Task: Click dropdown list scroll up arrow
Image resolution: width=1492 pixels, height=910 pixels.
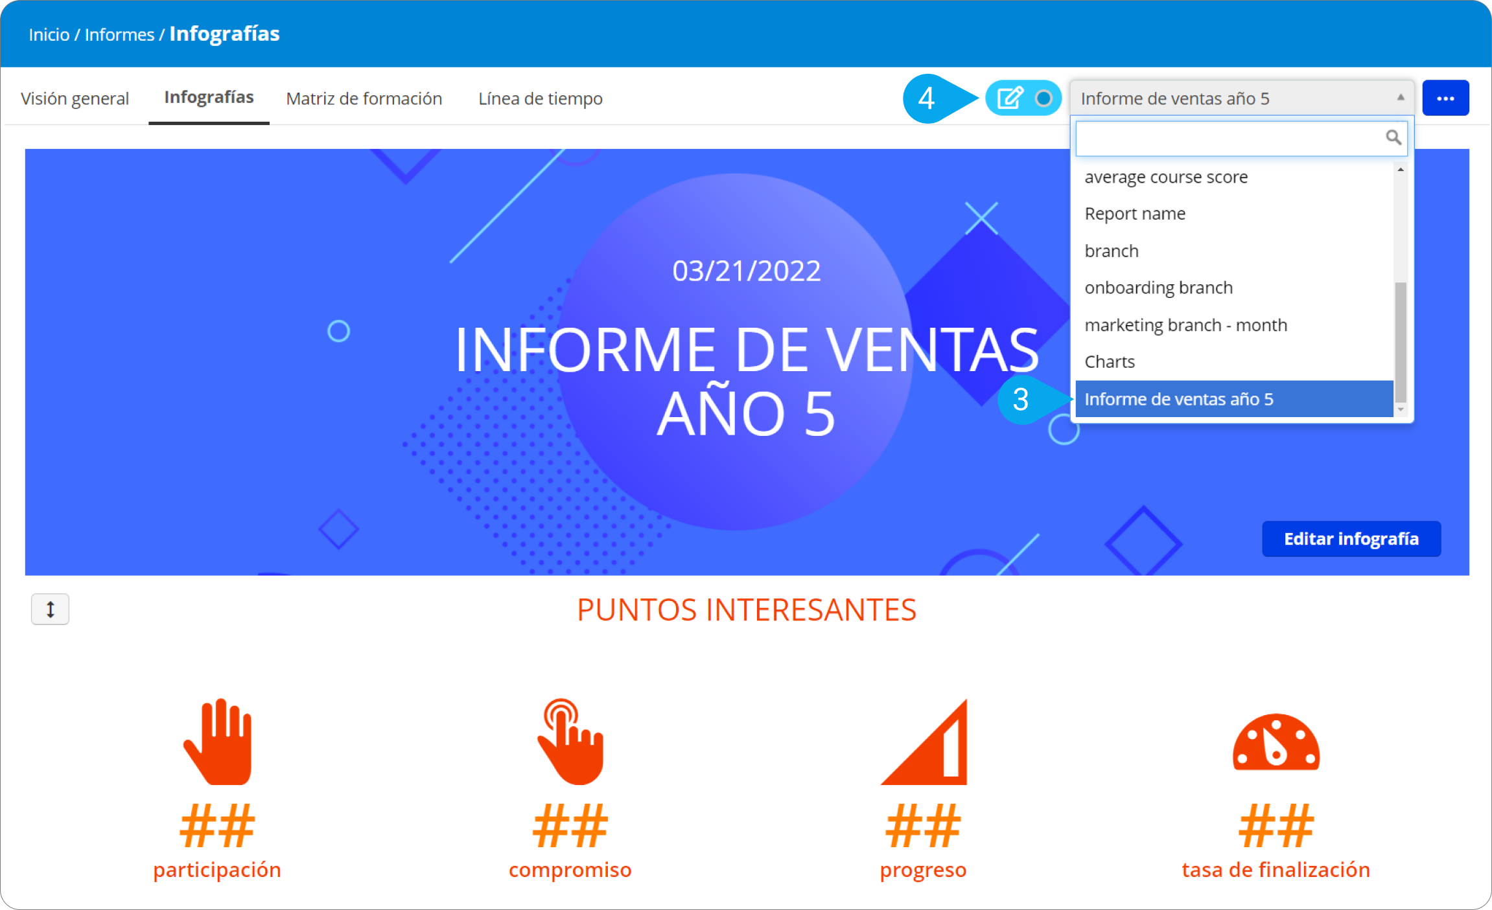Action: [x=1401, y=169]
